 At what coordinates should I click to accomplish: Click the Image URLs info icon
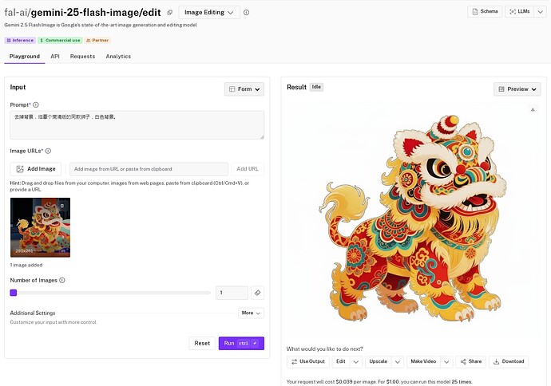pyautogui.click(x=48, y=151)
